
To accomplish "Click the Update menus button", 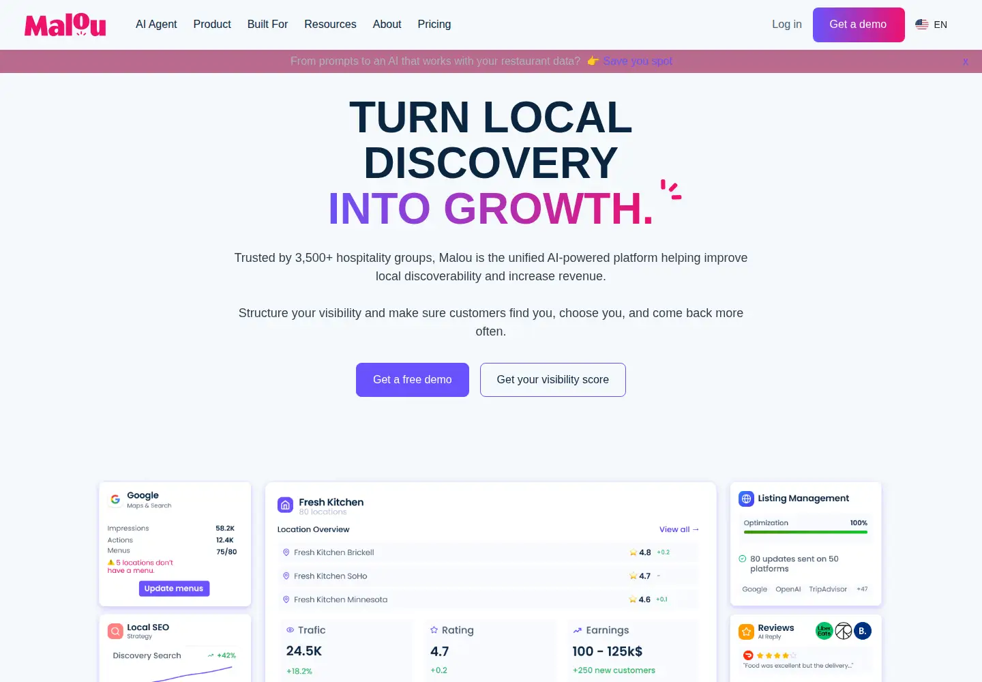I will (x=174, y=589).
